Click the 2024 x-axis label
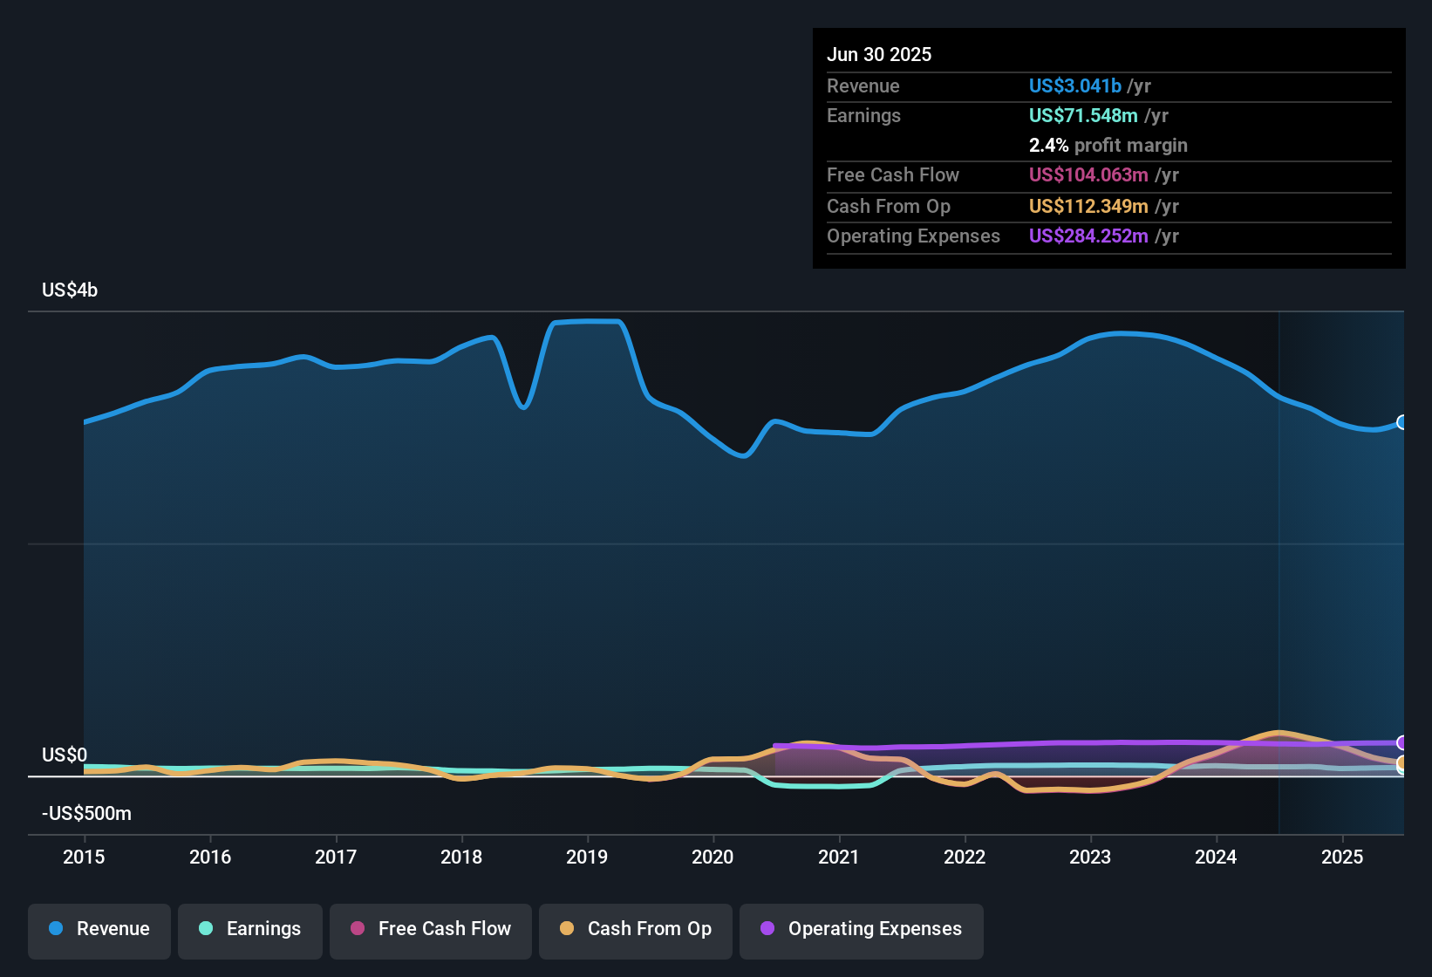 [x=1216, y=857]
